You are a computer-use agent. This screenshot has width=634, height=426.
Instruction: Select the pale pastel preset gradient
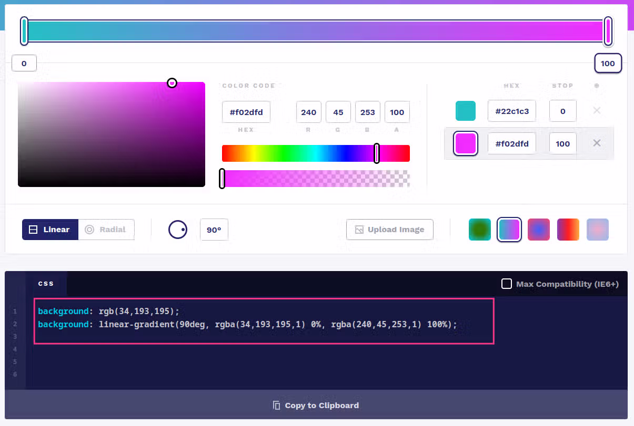point(597,230)
